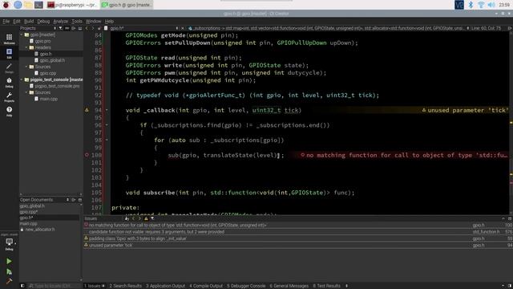Viewport: 513px width, 289px height.
Task: Click the filter tree icon in Projects panel
Action: tap(61, 29)
